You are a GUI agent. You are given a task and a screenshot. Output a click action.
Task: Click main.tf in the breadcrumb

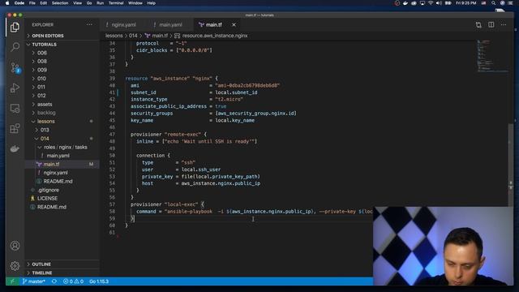tap(160, 36)
